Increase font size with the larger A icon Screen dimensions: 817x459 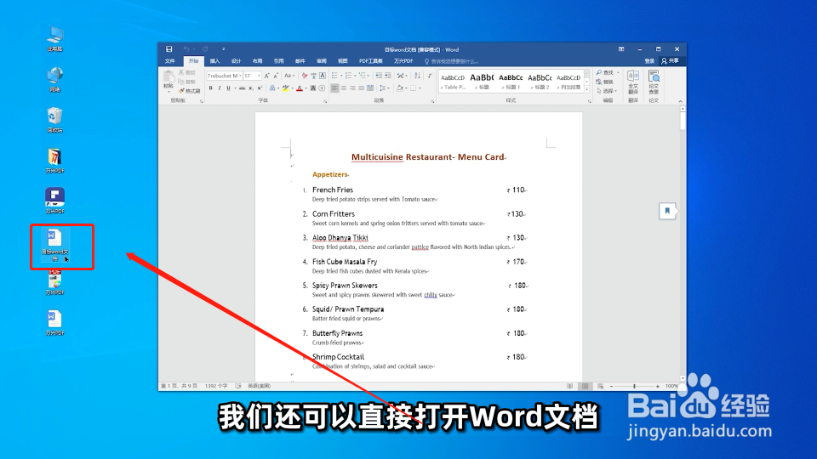coord(266,76)
